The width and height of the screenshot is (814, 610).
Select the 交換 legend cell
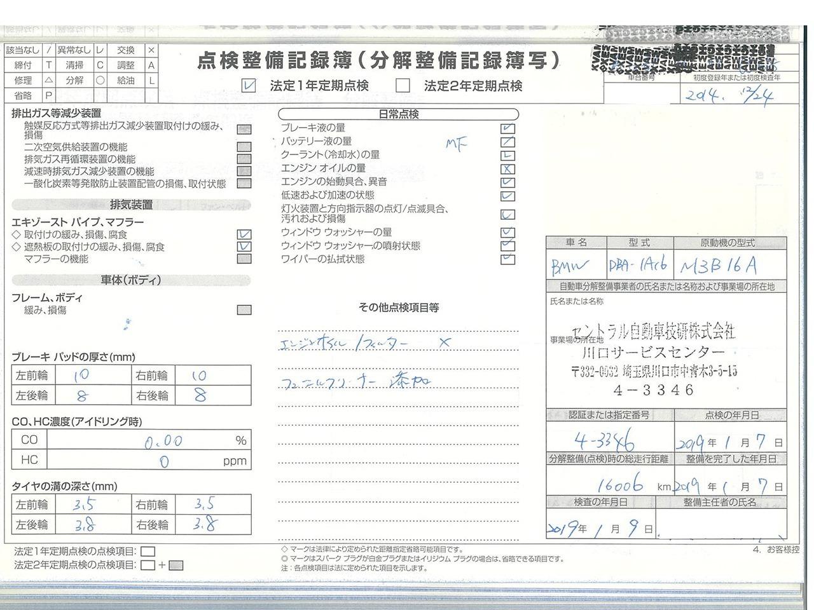pyautogui.click(x=126, y=50)
